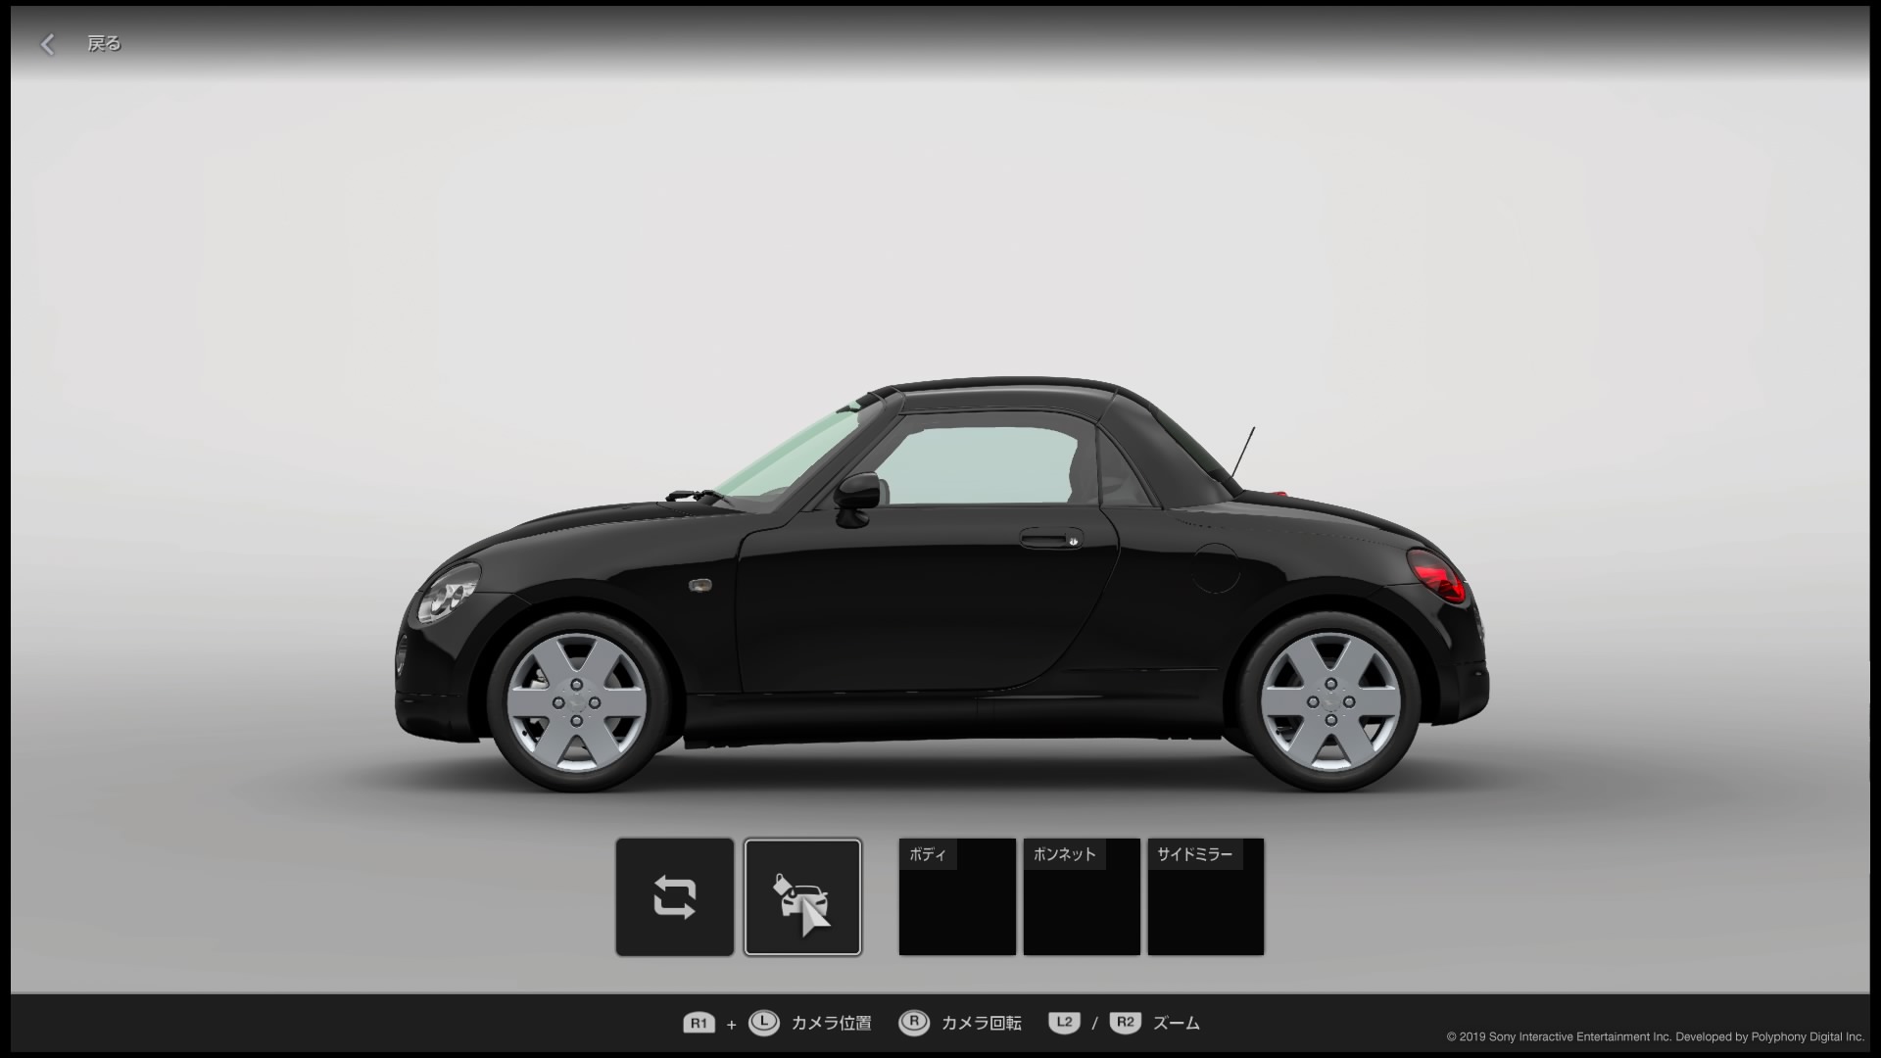The image size is (1881, 1058).
Task: Click the カメラ回転 label
Action: [x=981, y=1023]
